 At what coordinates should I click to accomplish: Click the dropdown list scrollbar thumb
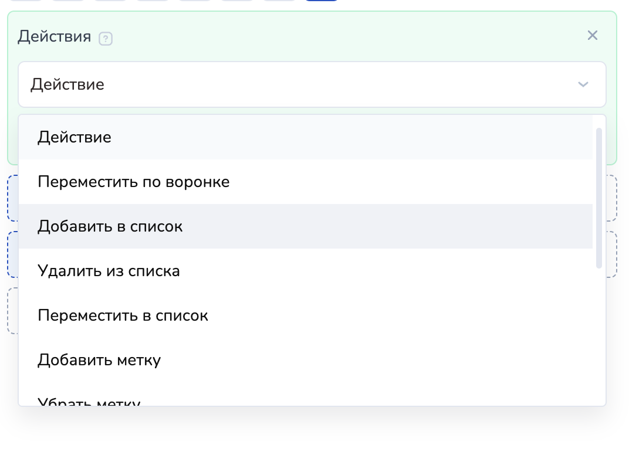(599, 197)
